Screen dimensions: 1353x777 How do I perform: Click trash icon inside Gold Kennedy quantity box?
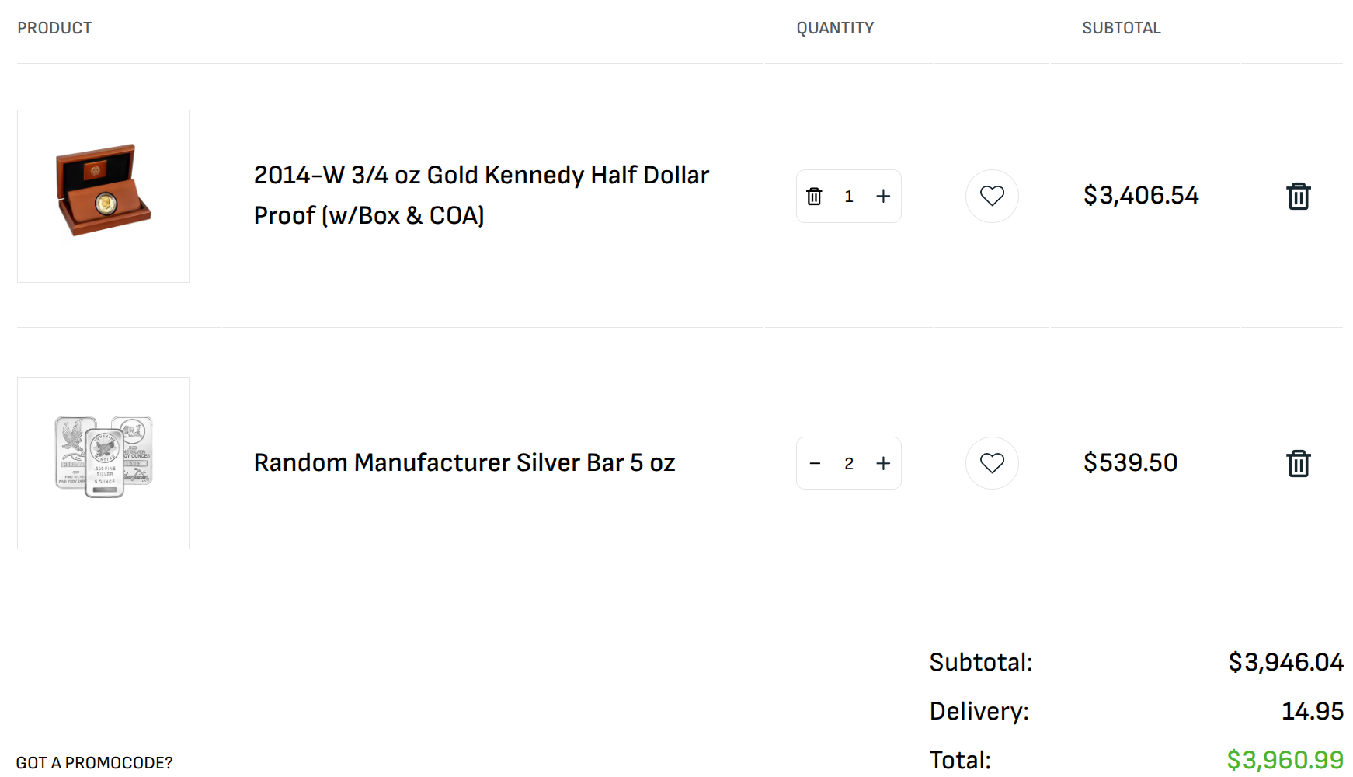(814, 197)
